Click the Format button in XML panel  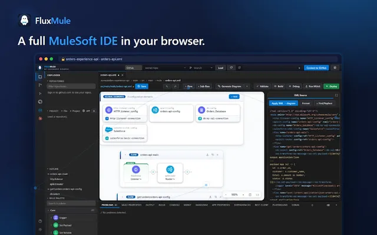point(306,103)
